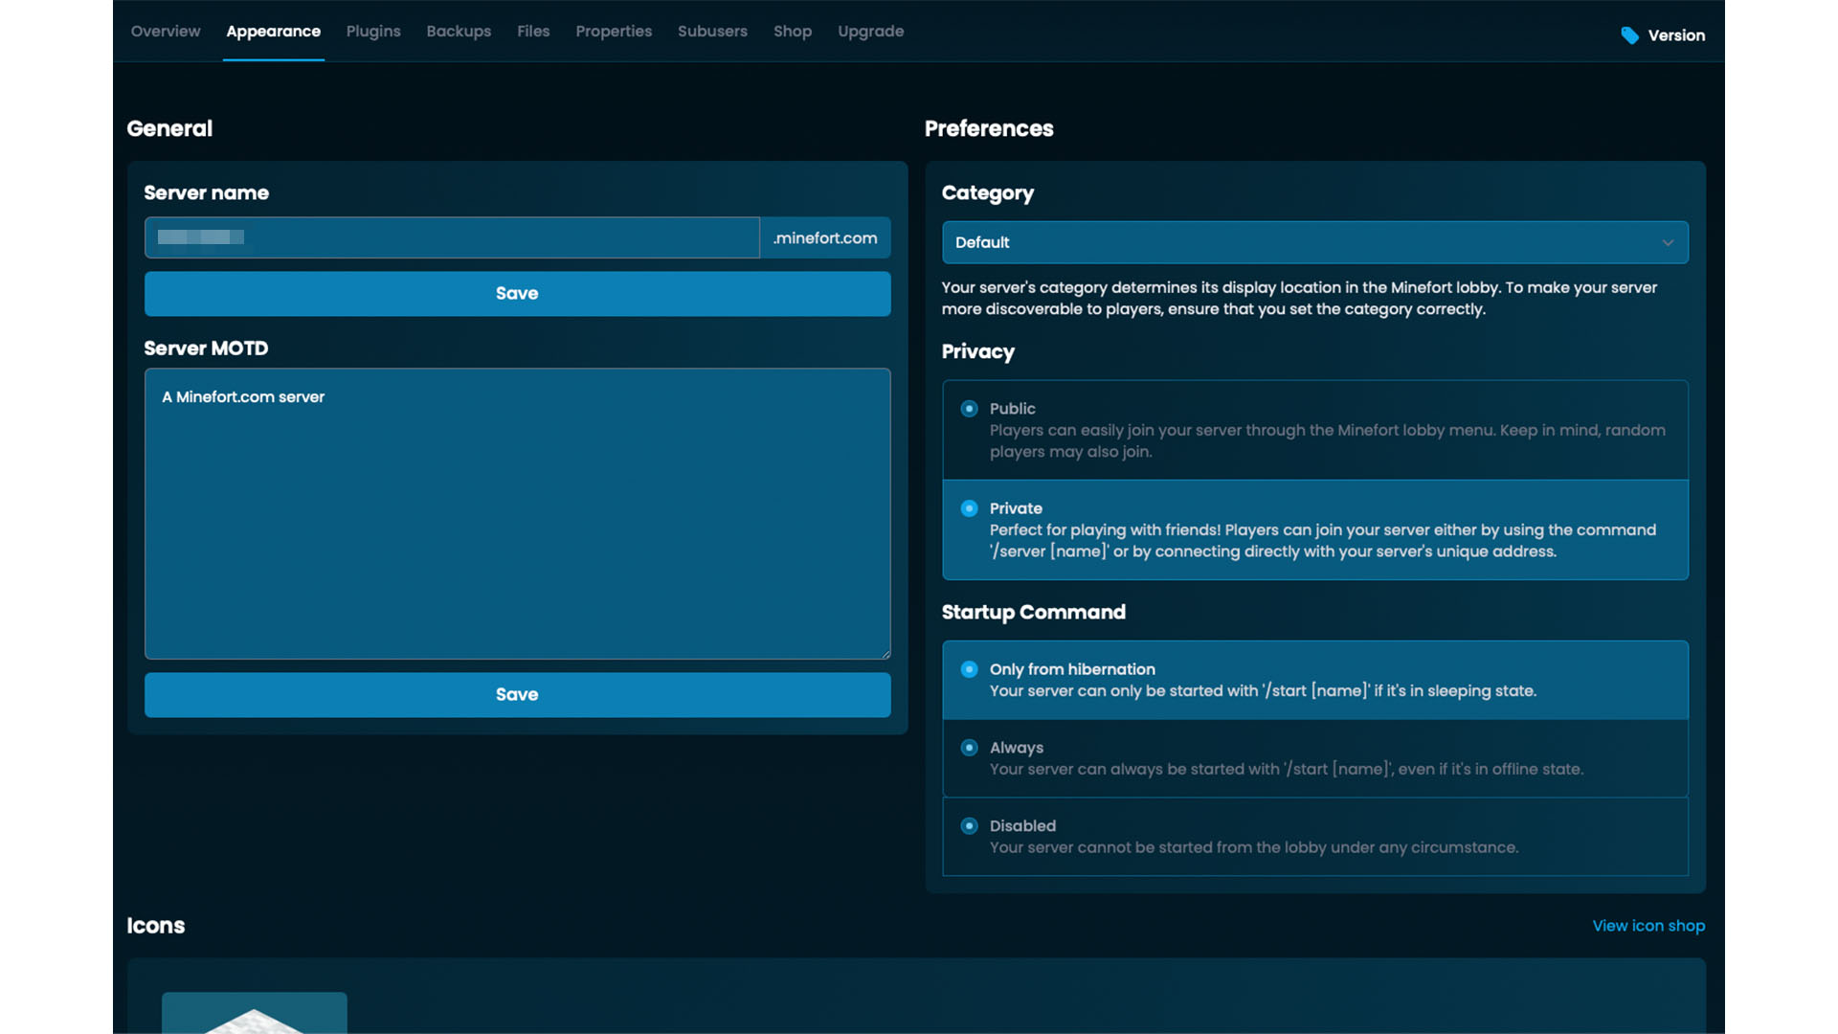Switch to the Overview tab
The image size is (1838, 1034).
[166, 32]
